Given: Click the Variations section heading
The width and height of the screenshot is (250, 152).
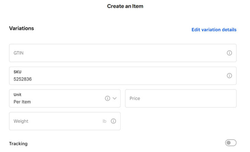Looking at the screenshot, I should pos(22,28).
